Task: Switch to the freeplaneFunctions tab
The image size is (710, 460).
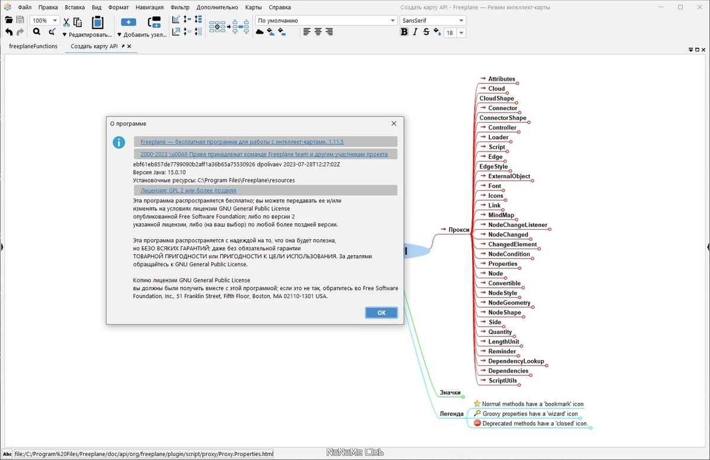Action: click(x=33, y=46)
